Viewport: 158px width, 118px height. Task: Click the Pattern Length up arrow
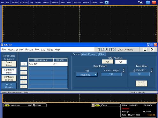tap(124, 69)
